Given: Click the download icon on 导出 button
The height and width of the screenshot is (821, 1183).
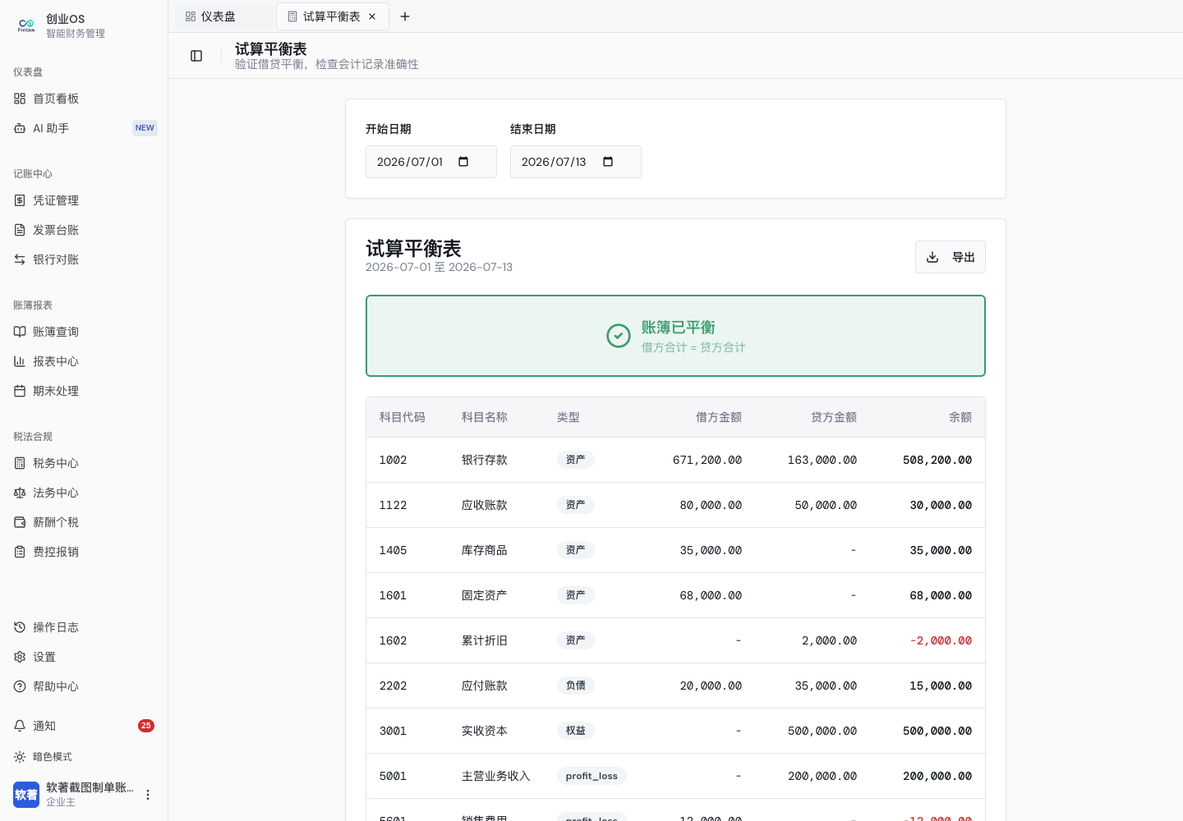Looking at the screenshot, I should (932, 257).
